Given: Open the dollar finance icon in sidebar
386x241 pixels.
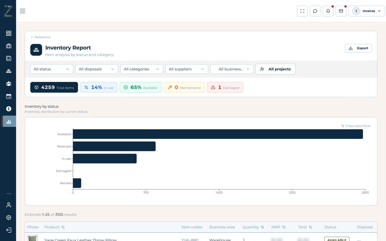Looking at the screenshot, I should tap(9, 109).
